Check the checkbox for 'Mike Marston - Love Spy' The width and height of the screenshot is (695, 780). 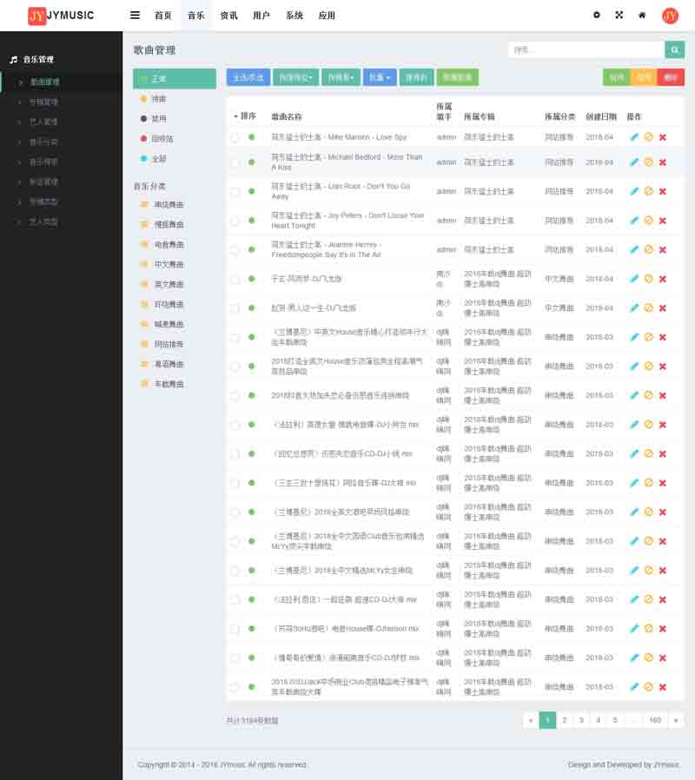click(235, 137)
